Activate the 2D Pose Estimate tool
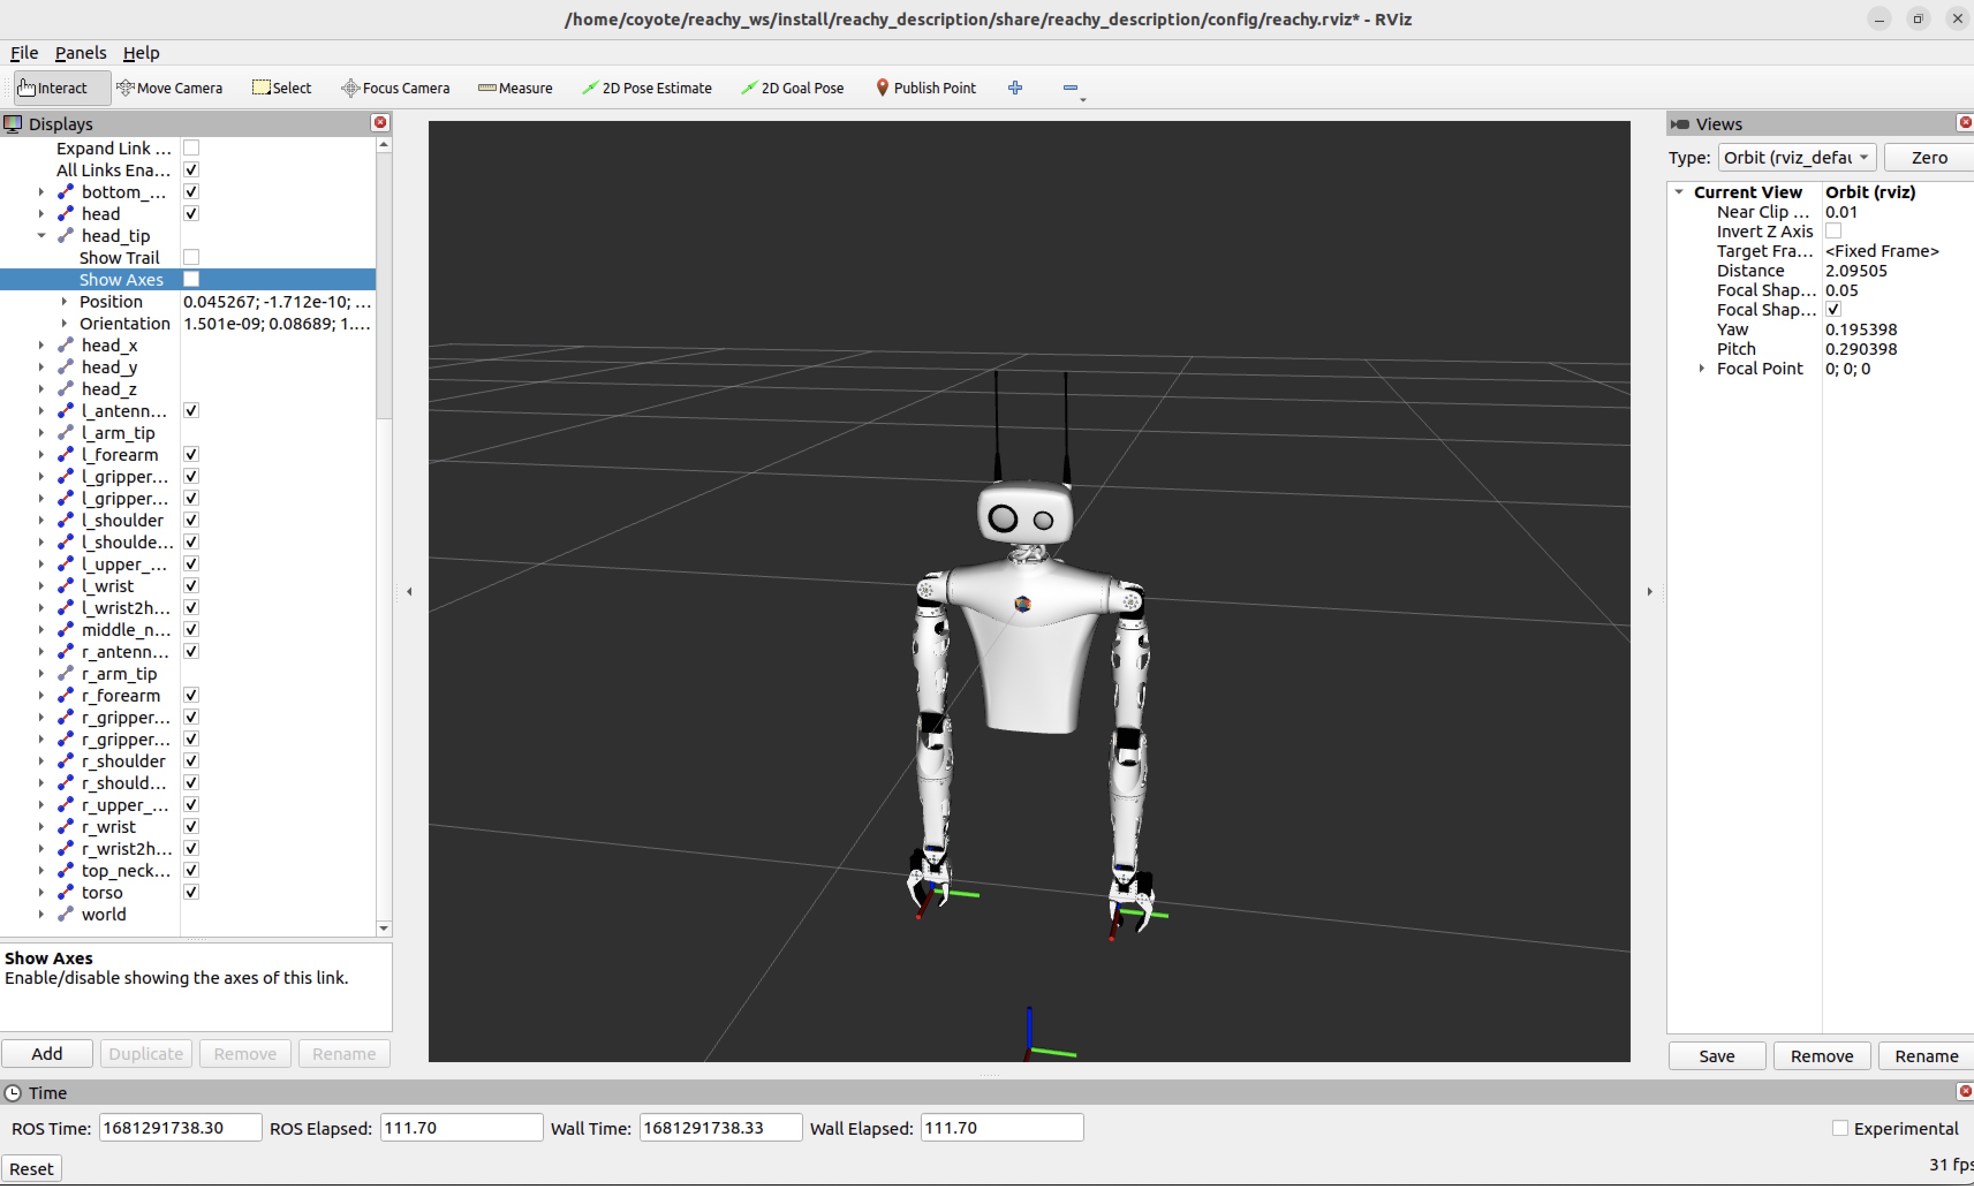Image resolution: width=1974 pixels, height=1186 pixels. [646, 88]
